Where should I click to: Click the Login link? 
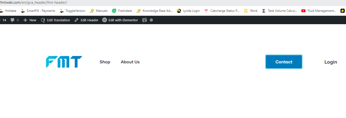pyautogui.click(x=331, y=62)
